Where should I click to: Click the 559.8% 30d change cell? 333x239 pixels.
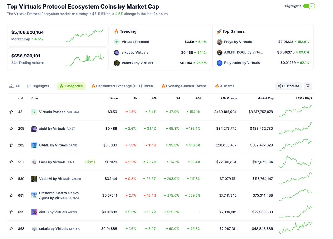click(193, 195)
